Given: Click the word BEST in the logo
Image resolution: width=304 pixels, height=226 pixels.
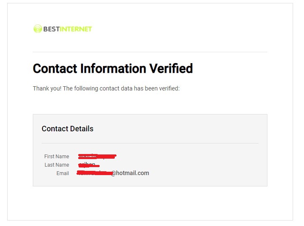Looking at the screenshot, I should coord(51,29).
